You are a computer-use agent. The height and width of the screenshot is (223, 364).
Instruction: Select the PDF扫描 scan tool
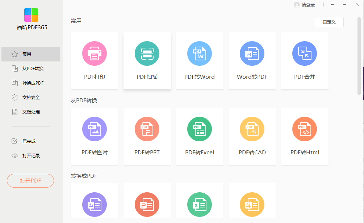click(x=147, y=60)
